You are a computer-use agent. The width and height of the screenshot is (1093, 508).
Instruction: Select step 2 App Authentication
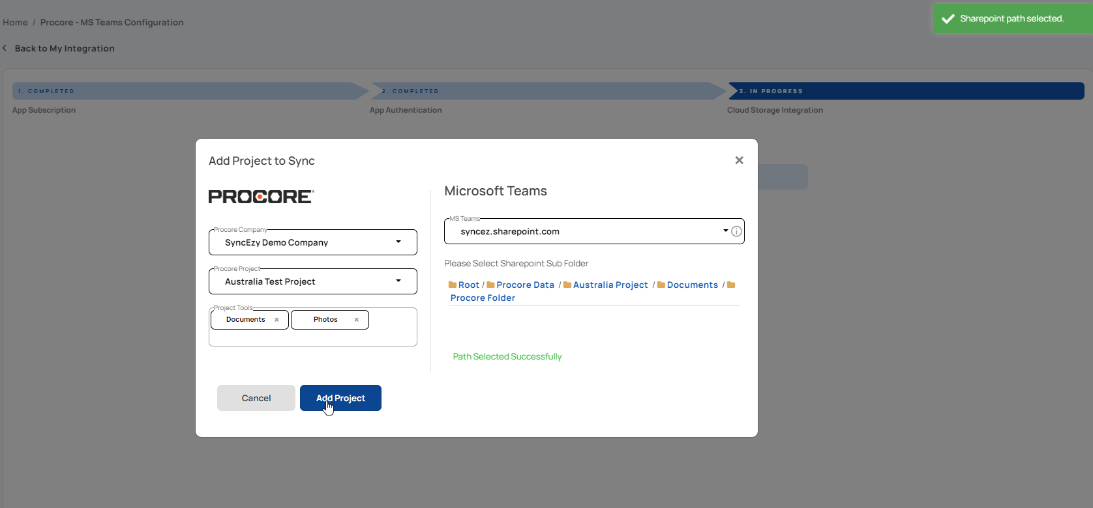tap(548, 91)
